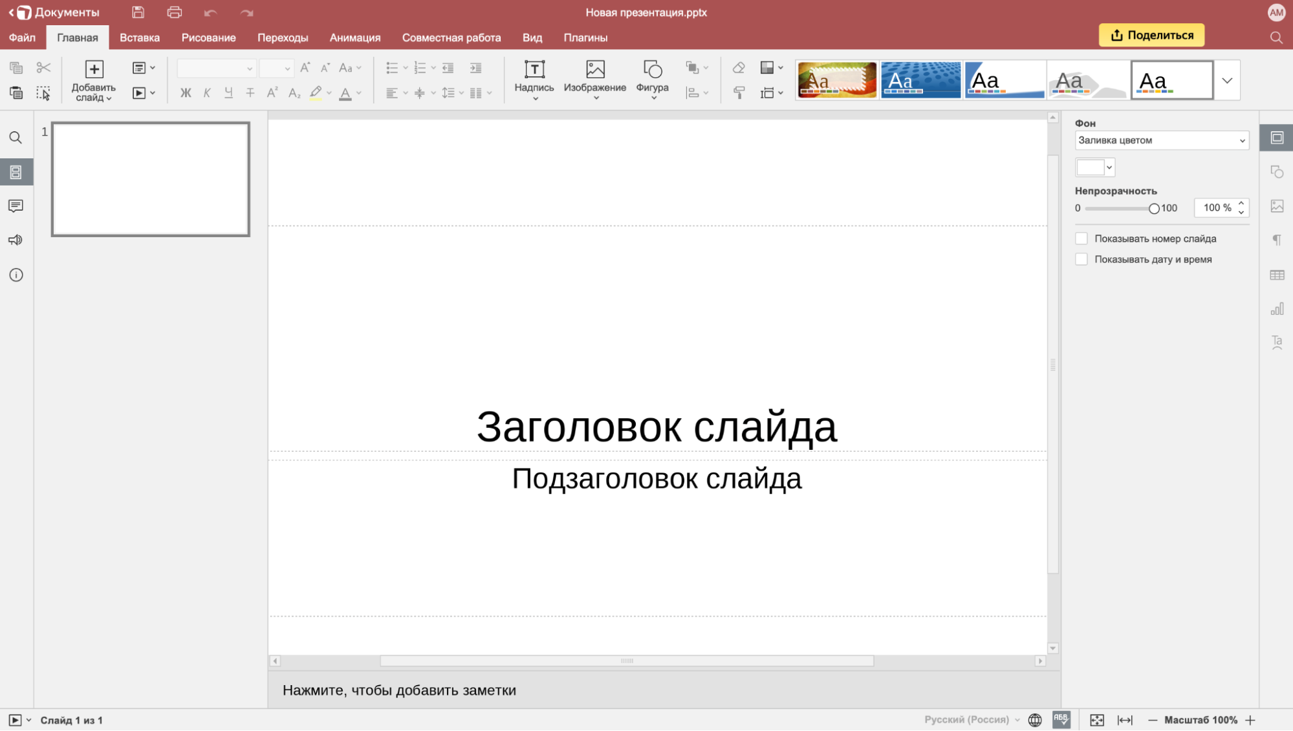Open the comments panel in left sidebar

pos(16,206)
